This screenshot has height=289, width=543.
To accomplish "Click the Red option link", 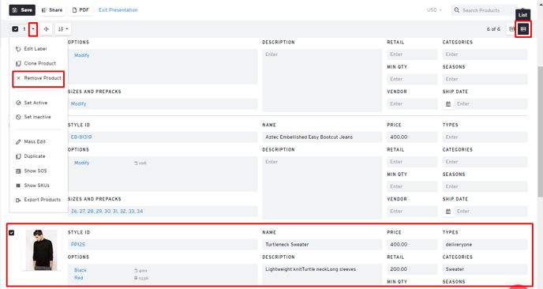I will click(x=79, y=278).
